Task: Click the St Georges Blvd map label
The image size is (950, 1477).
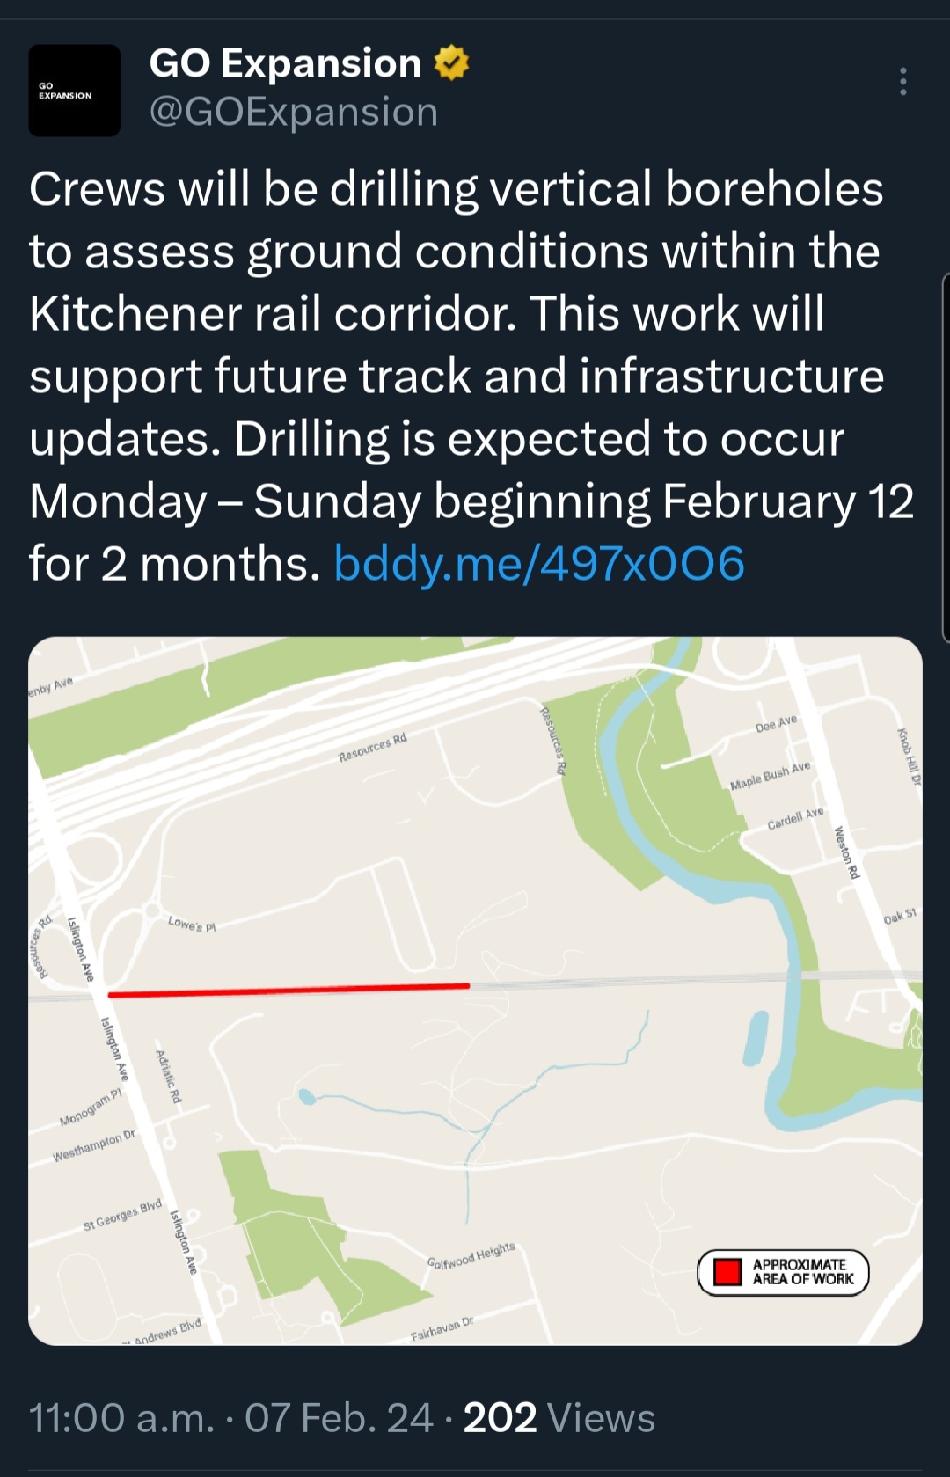Action: 123,1215
